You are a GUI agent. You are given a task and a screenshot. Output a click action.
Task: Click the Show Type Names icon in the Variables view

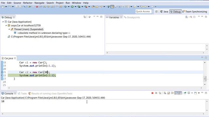pyautogui.click(x=187, y=17)
